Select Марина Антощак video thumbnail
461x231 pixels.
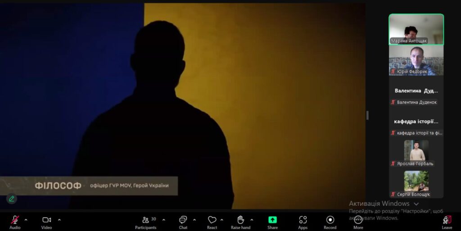416,29
